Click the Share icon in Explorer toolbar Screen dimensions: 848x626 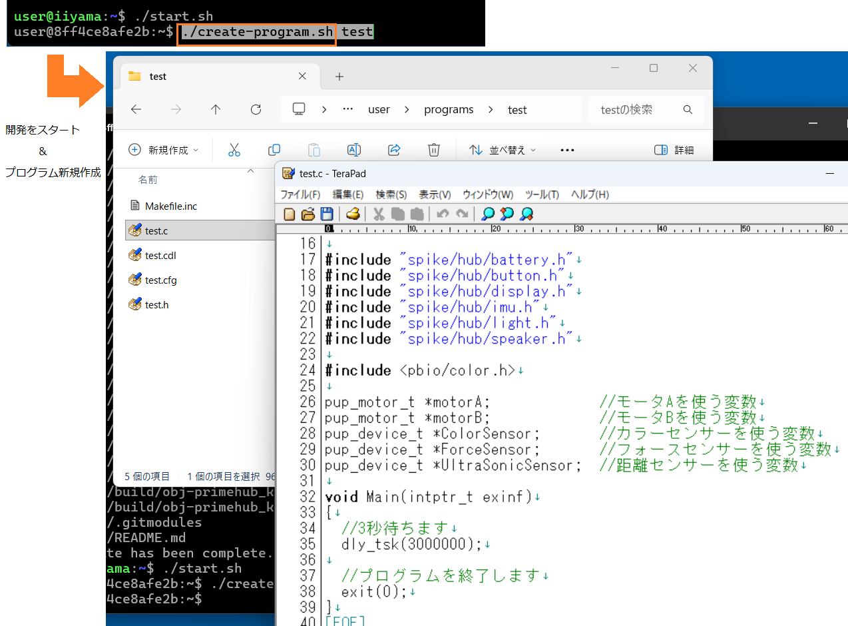point(394,150)
